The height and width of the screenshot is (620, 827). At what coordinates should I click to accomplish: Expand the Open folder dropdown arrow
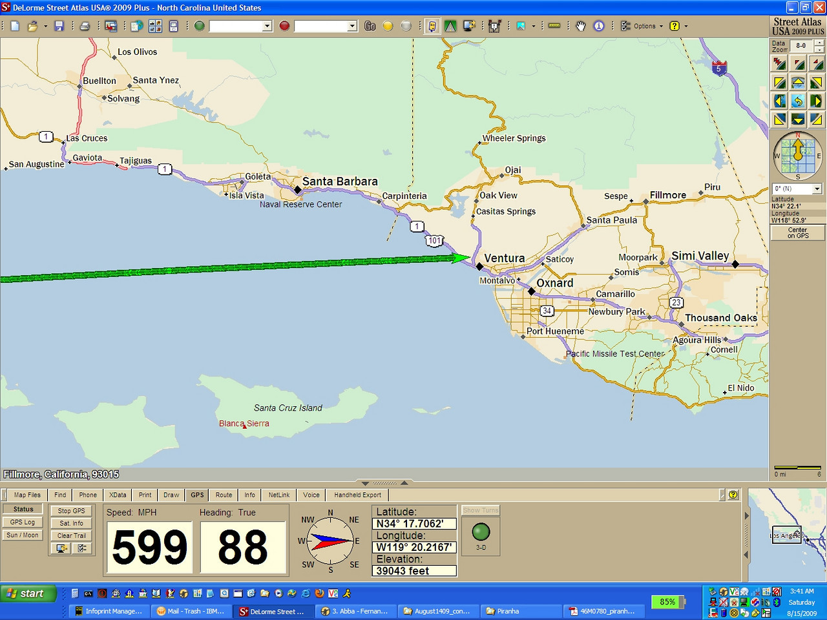point(45,26)
